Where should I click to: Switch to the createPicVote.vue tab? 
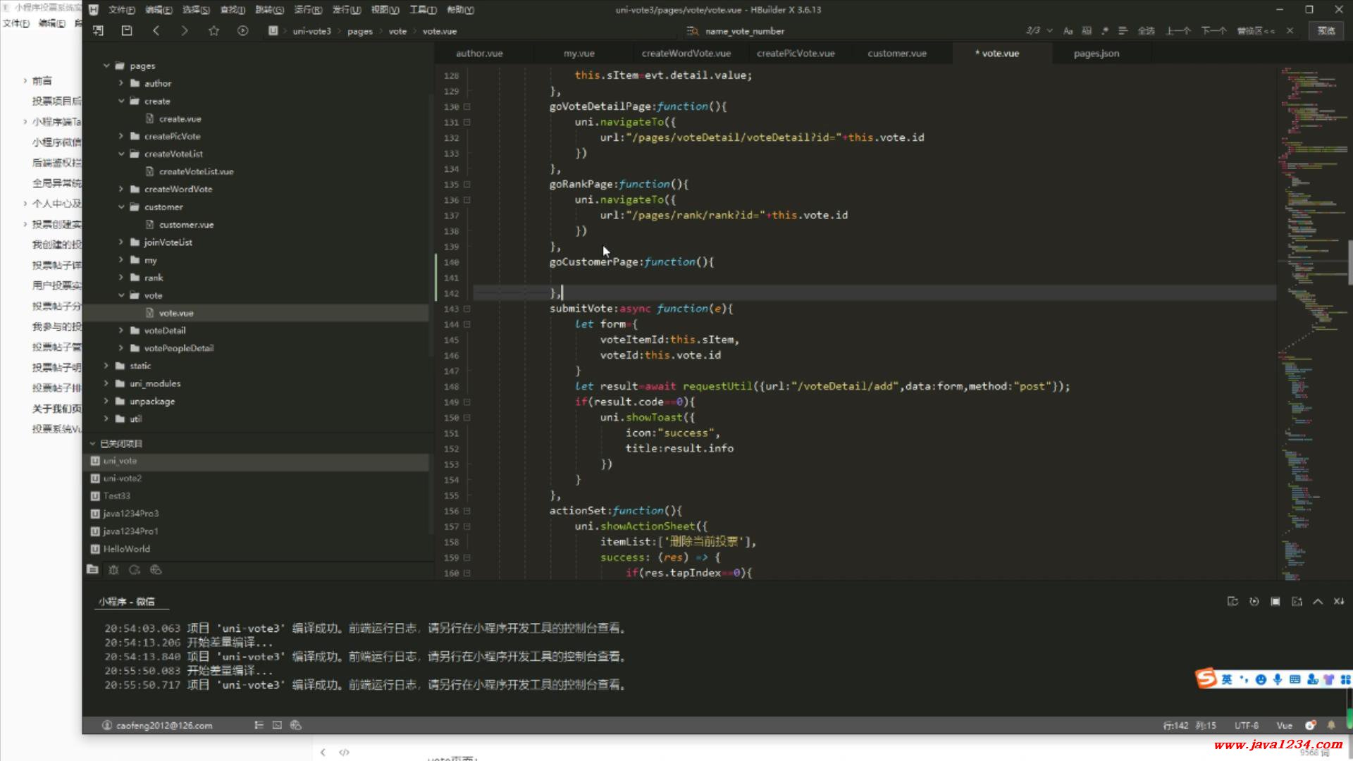click(796, 53)
